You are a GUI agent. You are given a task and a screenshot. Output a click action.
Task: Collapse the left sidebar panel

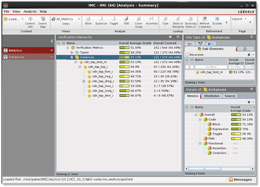point(52,41)
